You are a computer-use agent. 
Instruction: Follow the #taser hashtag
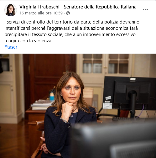11,47
